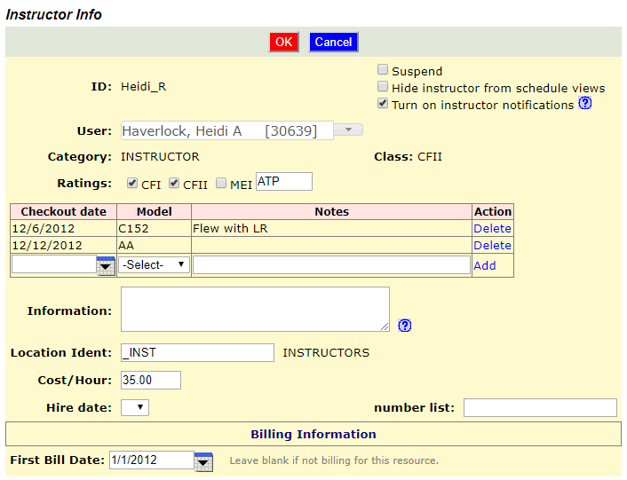This screenshot has width=627, height=480.
Task: Uncheck the CFII rating checkbox
Action: (x=173, y=184)
